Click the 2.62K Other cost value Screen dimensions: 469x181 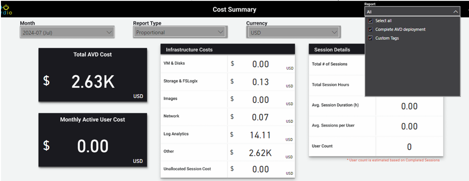pyautogui.click(x=260, y=153)
